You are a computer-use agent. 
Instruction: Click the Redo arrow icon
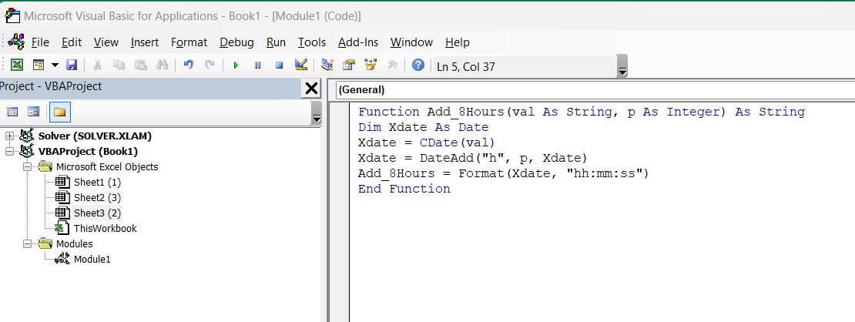(x=210, y=65)
